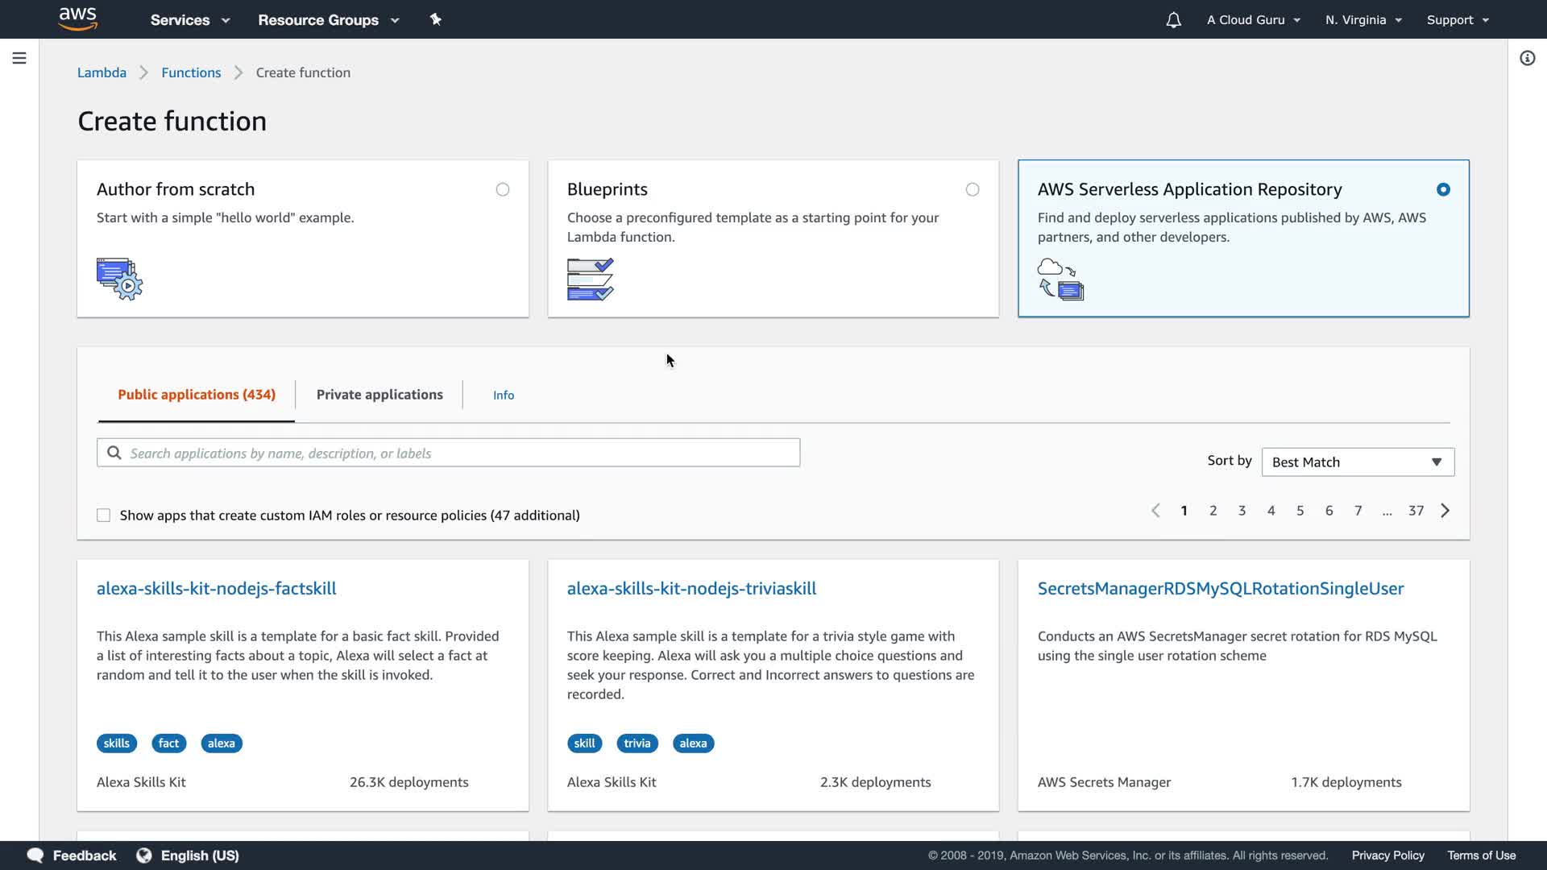Click the info circle icon at right
Image resolution: width=1547 pixels, height=870 pixels.
[x=1527, y=58]
